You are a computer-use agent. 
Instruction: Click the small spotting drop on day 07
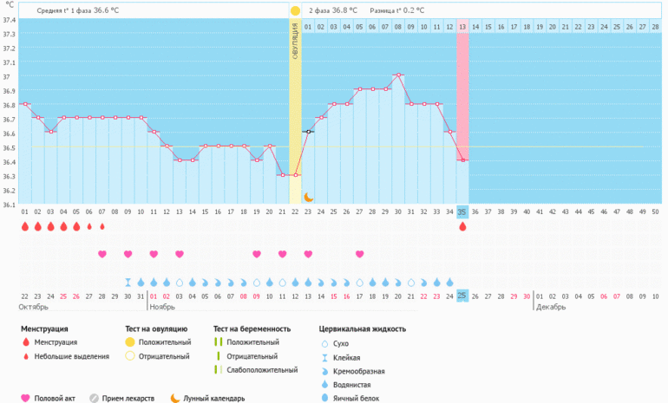[x=102, y=227]
